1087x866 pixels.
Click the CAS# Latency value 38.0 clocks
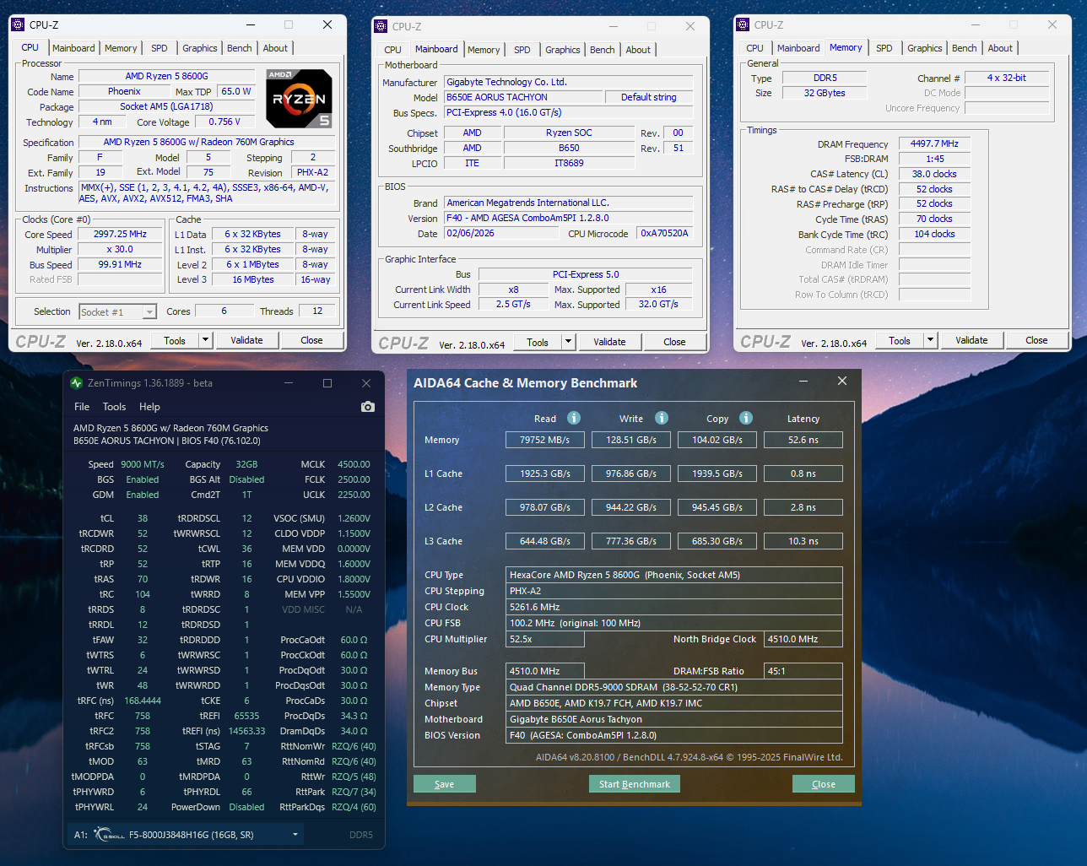pos(934,174)
